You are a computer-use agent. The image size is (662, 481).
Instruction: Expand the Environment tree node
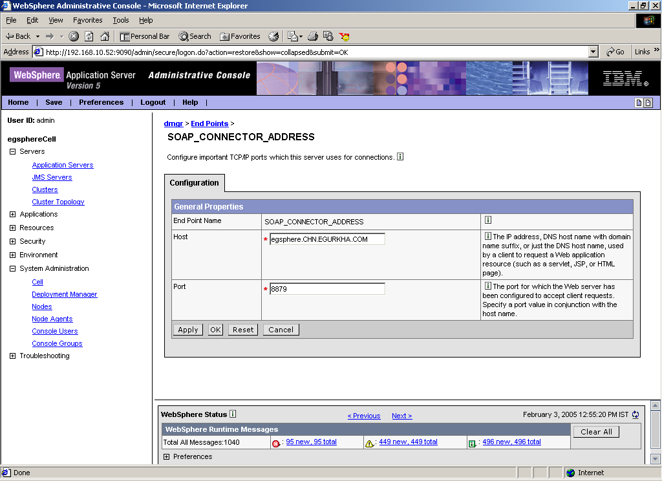pyautogui.click(x=13, y=255)
